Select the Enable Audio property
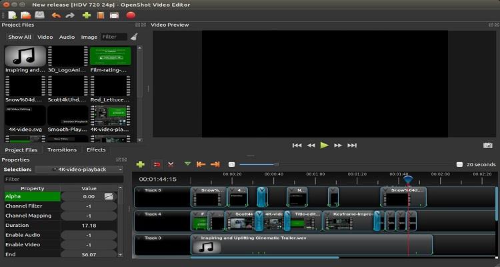 pos(32,235)
